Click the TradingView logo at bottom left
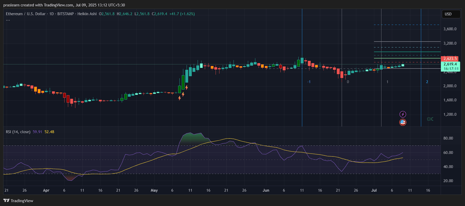The height and width of the screenshot is (206, 465). pos(18,201)
